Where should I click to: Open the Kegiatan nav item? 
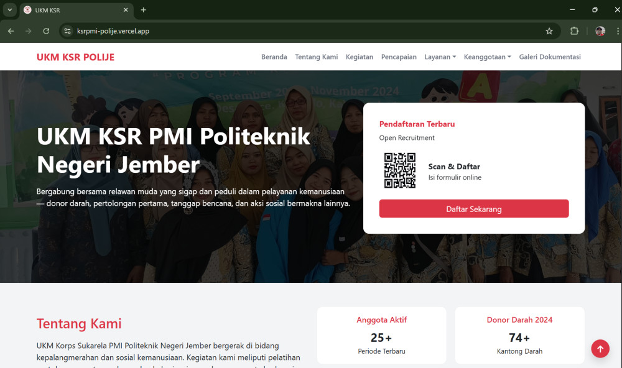[360, 57]
